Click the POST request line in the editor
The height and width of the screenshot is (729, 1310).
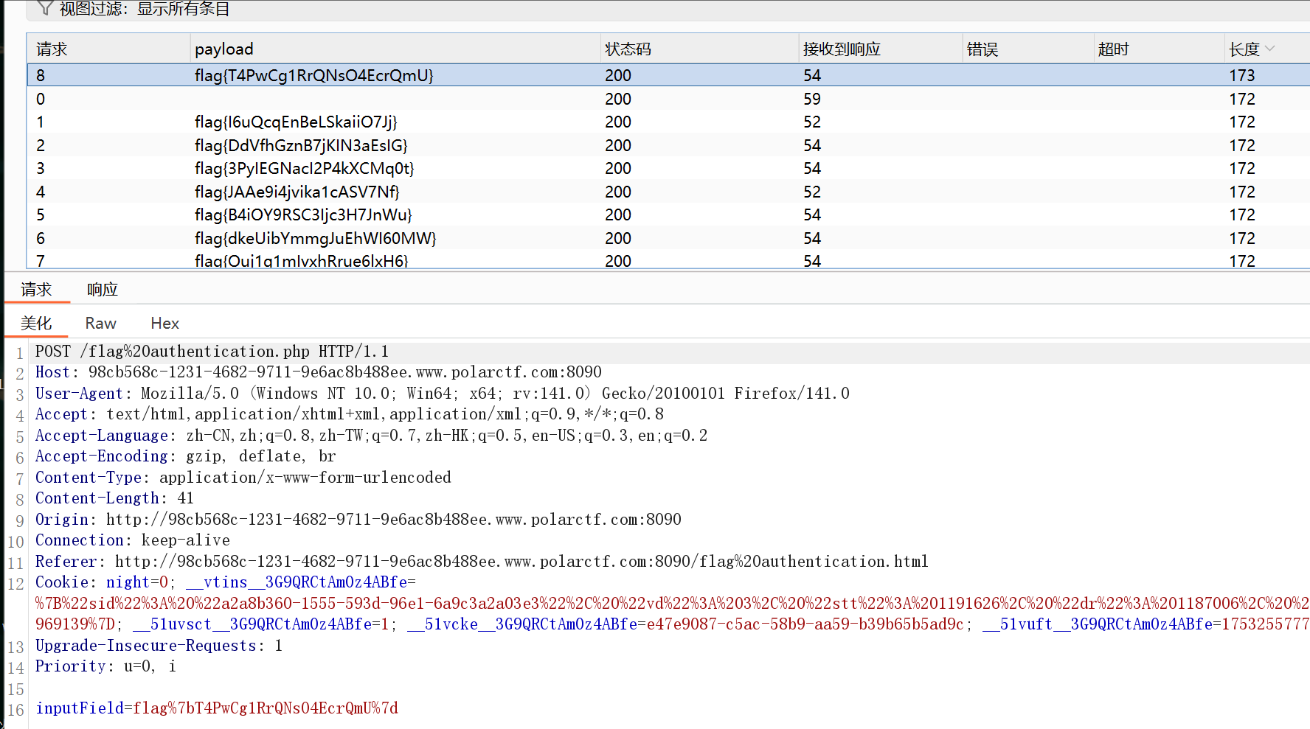(x=212, y=352)
